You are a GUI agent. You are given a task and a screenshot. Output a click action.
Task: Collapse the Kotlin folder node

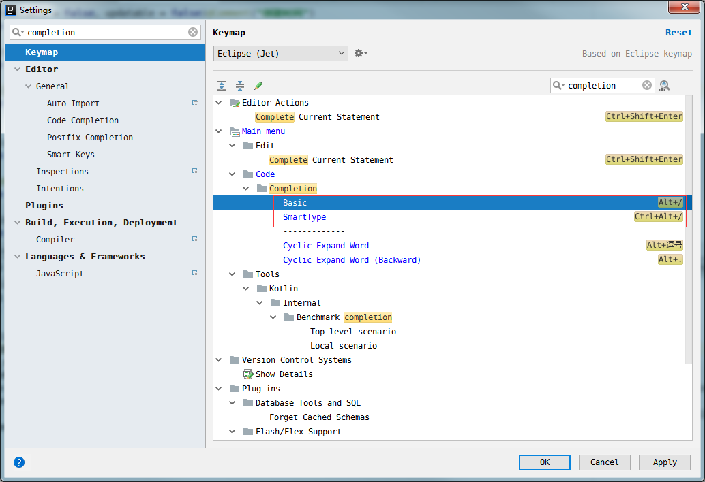[246, 289]
